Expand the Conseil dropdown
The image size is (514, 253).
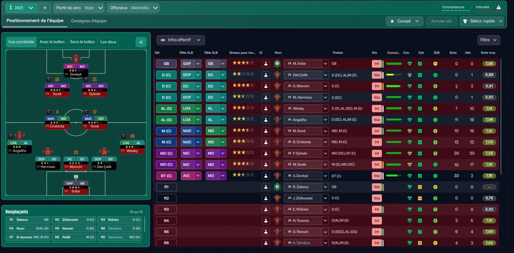pos(405,21)
